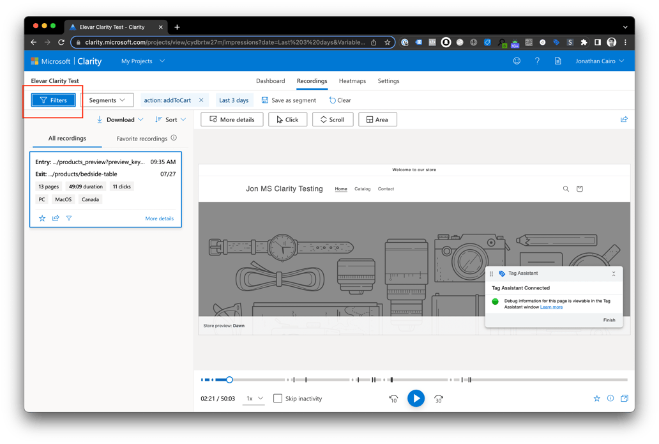Open the Favorite recordings tab

tap(142, 139)
